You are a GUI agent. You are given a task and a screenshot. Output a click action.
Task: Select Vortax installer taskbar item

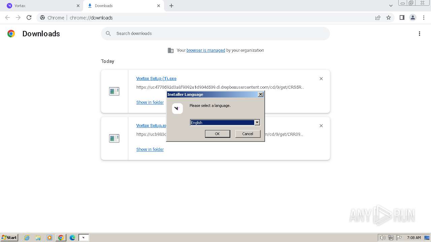(84, 238)
